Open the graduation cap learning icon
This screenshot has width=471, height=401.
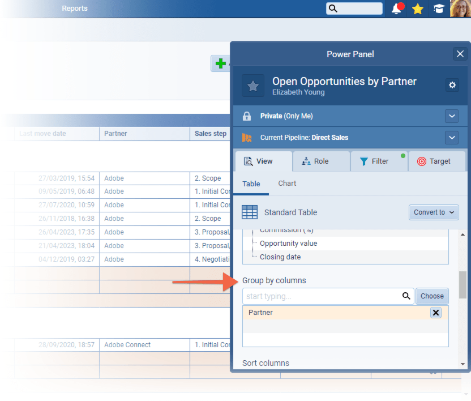pos(438,8)
